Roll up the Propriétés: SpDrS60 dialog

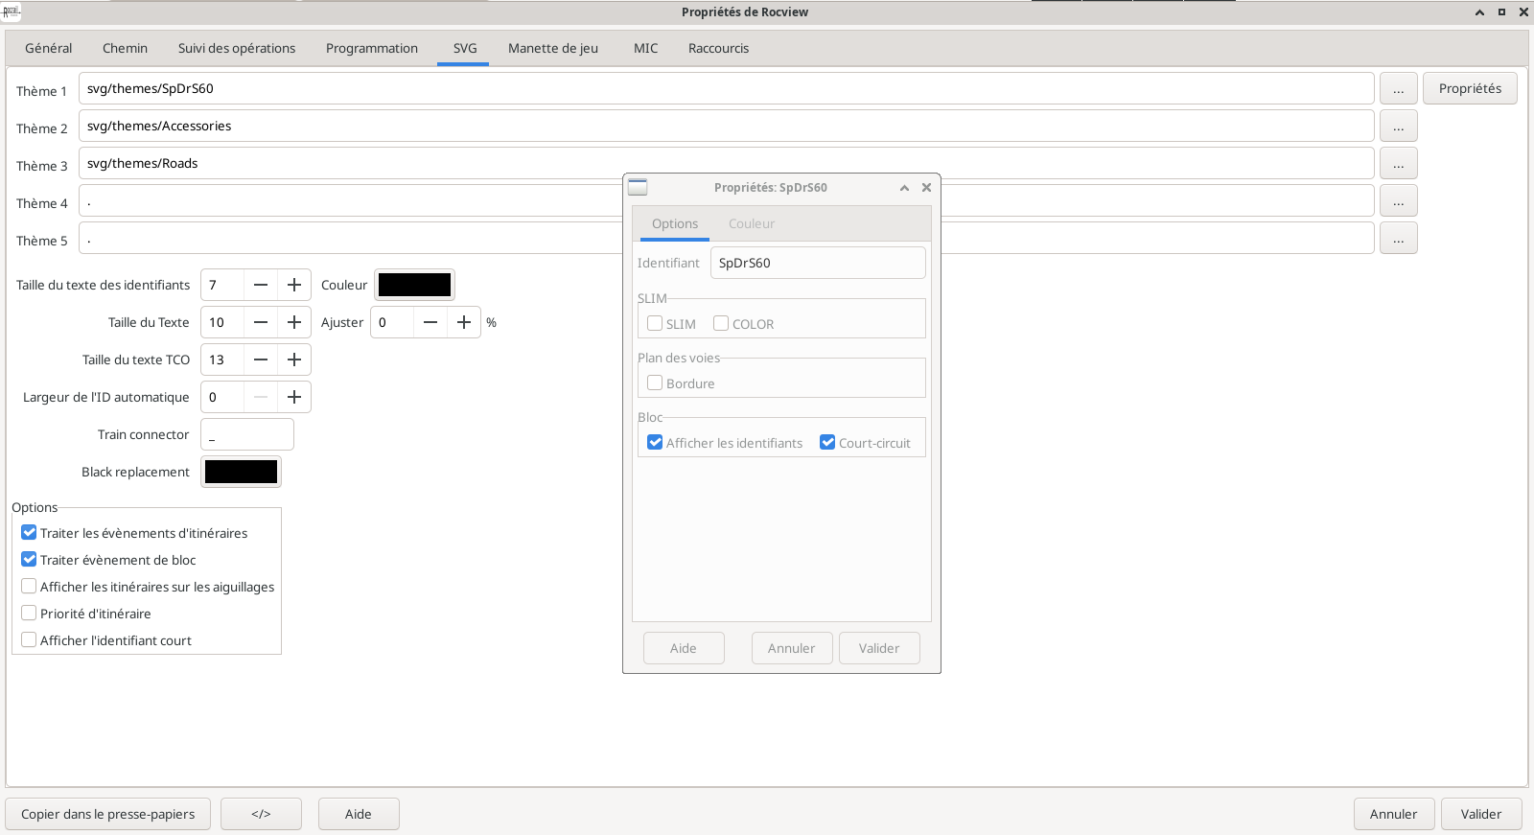[x=904, y=188]
